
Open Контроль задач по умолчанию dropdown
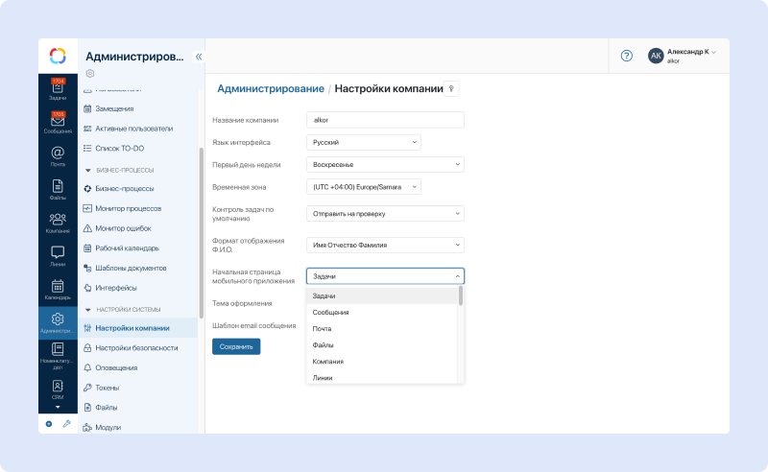click(385, 214)
